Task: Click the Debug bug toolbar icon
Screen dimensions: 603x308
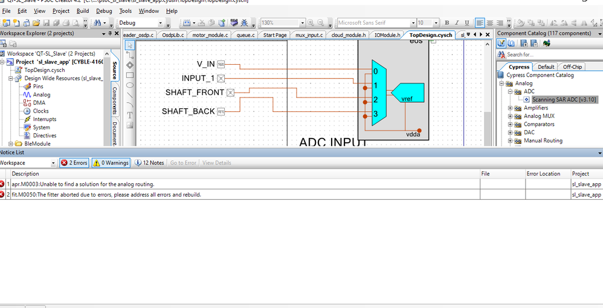Action: [x=244, y=23]
